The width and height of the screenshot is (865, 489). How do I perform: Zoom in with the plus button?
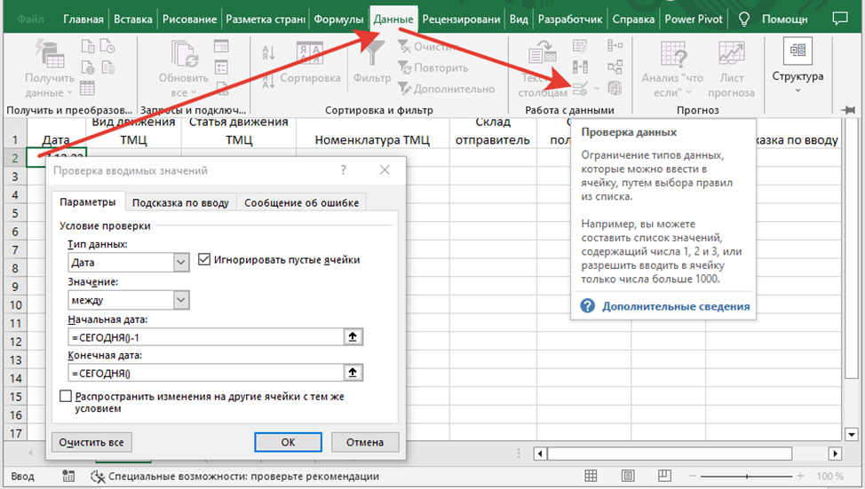pyautogui.click(x=800, y=476)
